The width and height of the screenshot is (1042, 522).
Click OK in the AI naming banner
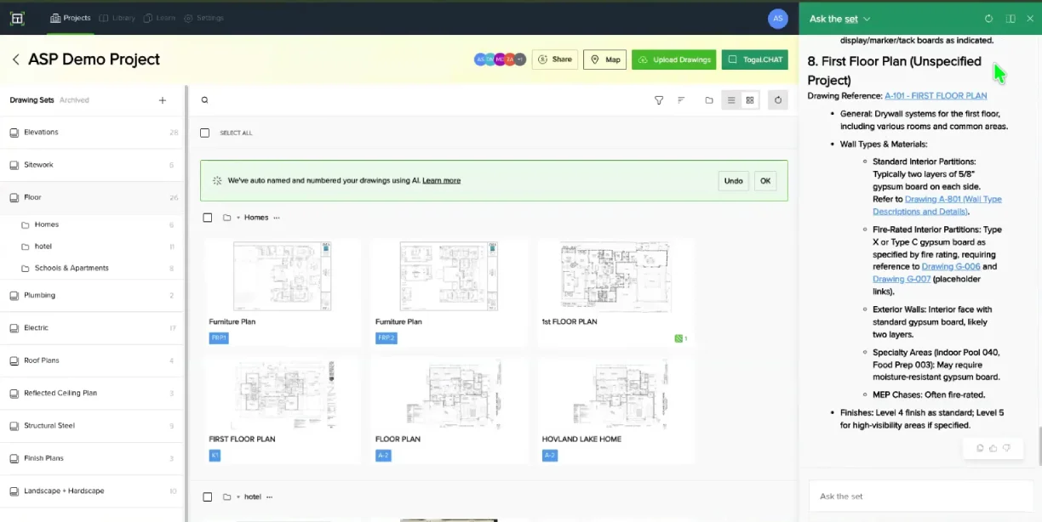click(765, 180)
